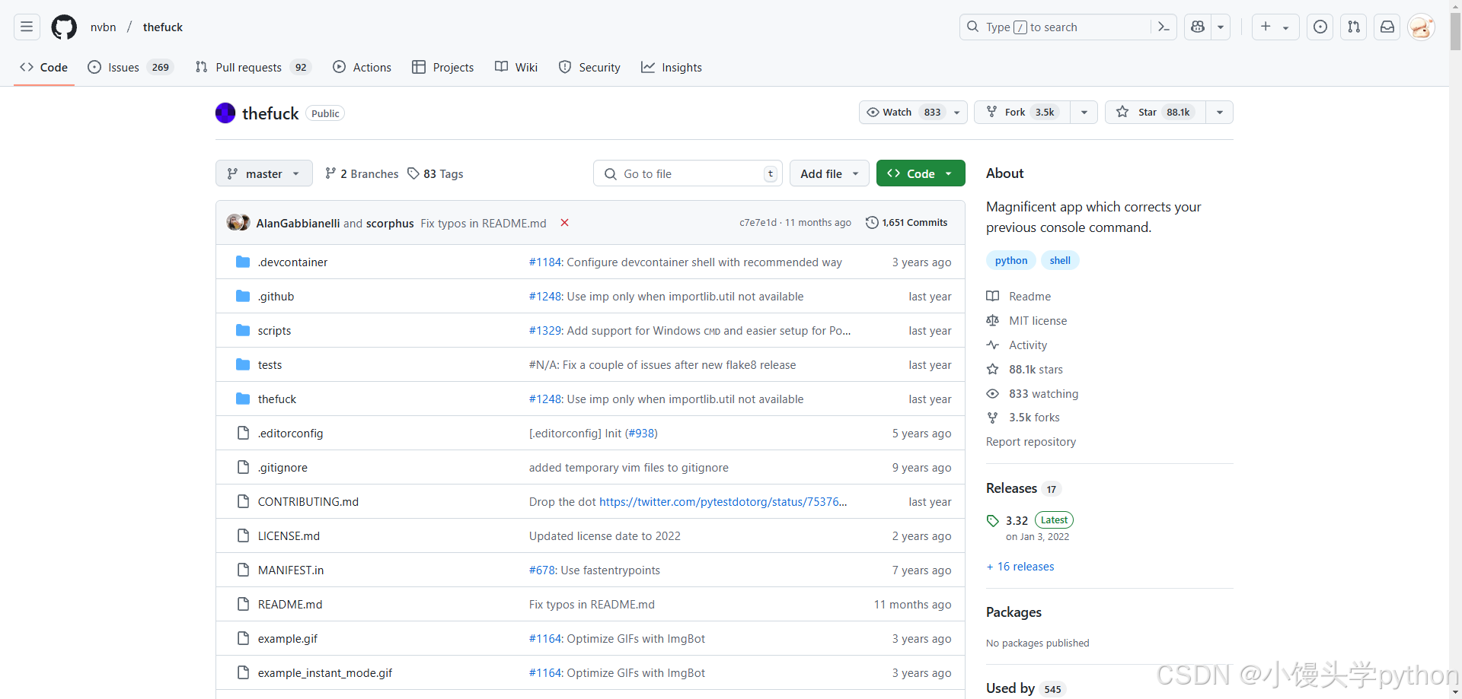Open the 2 Branches link
This screenshot has height=699, width=1462.
(x=362, y=173)
